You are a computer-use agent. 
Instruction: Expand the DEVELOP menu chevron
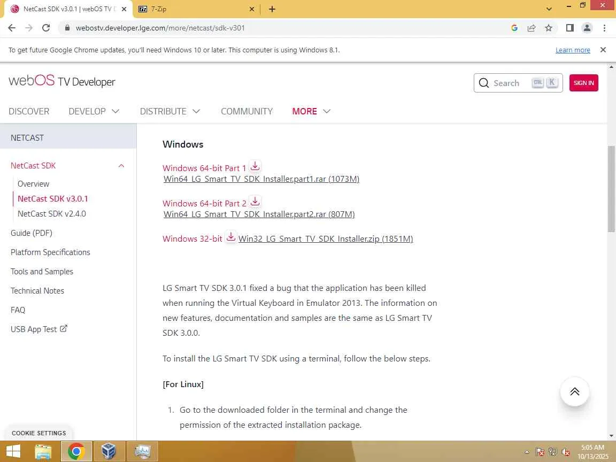pyautogui.click(x=115, y=111)
